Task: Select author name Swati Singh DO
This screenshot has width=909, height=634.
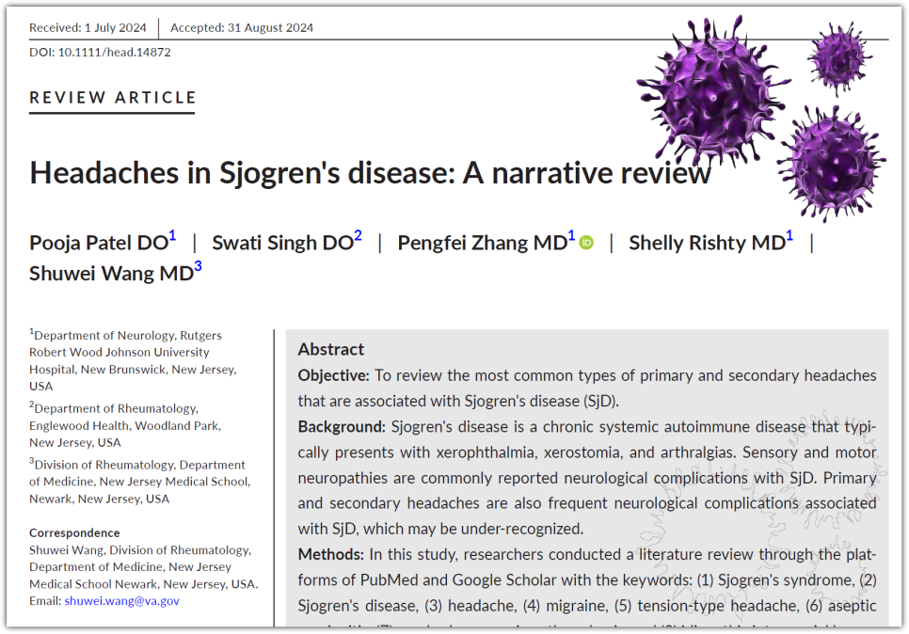Action: 281,243
